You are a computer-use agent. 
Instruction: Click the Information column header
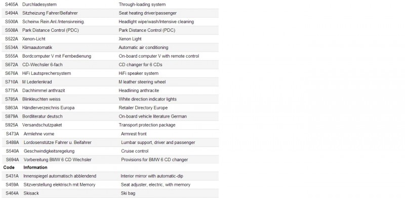tap(35, 167)
